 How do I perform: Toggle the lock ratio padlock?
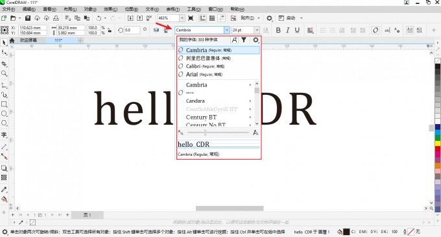coord(110,30)
